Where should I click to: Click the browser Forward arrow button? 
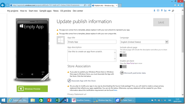(7, 5)
